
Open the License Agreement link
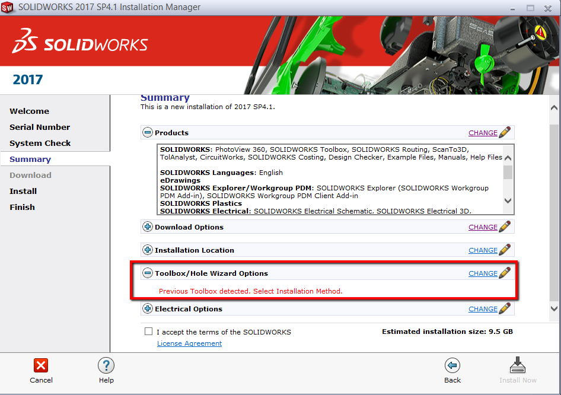coord(189,343)
